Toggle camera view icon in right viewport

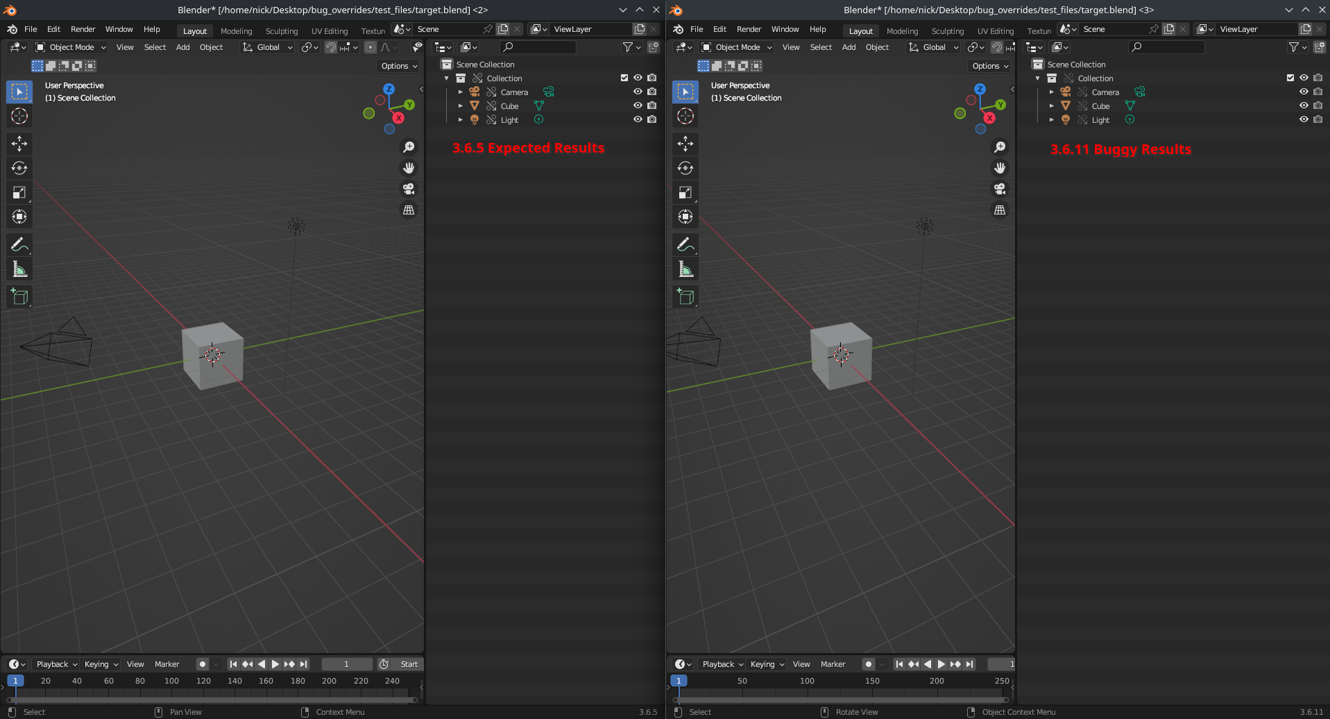click(1000, 189)
